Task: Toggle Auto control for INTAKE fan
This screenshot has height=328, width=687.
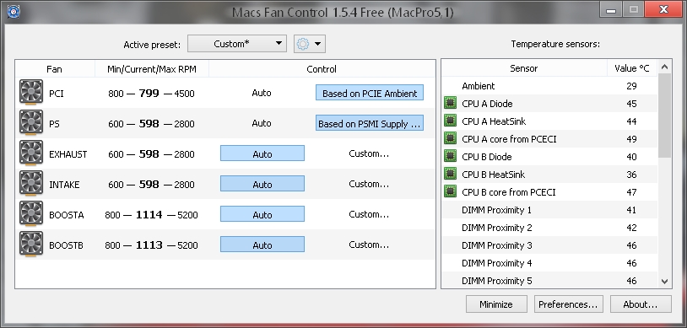Action: (x=262, y=184)
